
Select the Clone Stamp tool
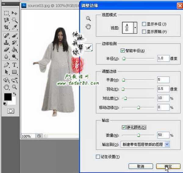click(6, 42)
